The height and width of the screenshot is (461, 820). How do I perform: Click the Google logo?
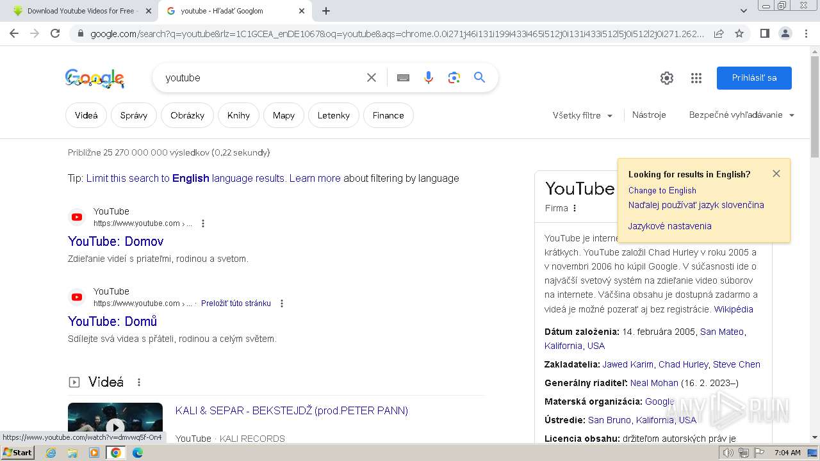(x=95, y=78)
